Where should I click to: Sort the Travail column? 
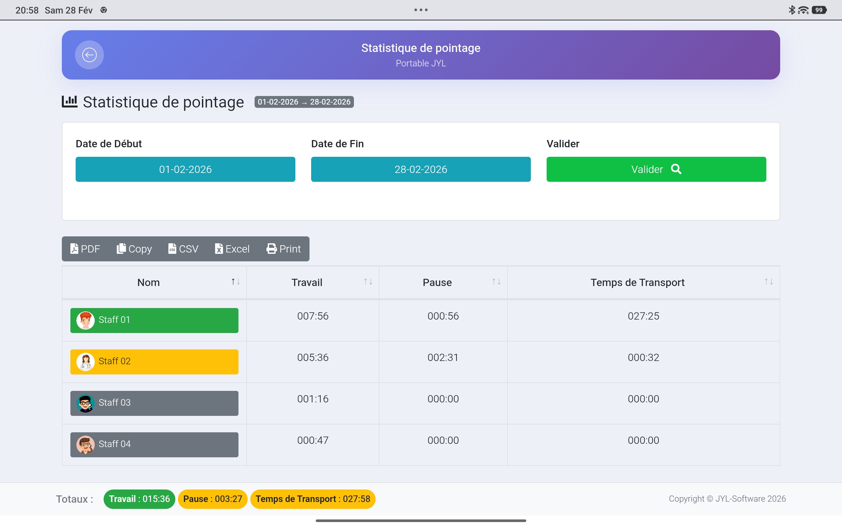tap(368, 282)
